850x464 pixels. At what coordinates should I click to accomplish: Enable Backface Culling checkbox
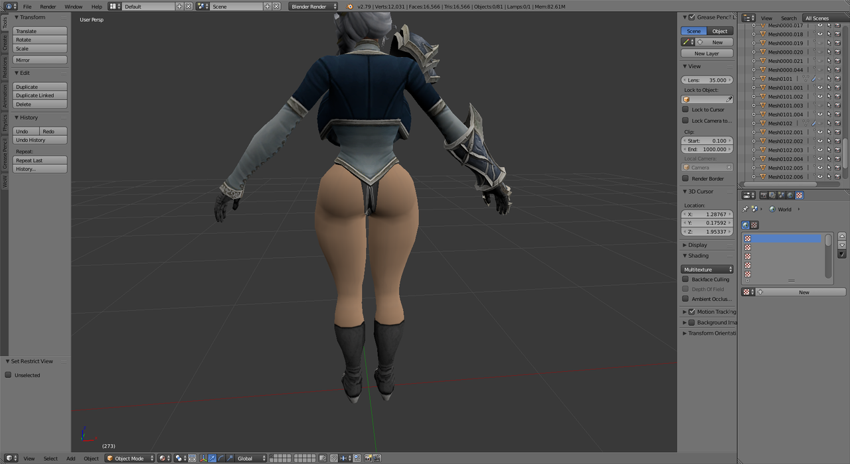click(x=685, y=279)
